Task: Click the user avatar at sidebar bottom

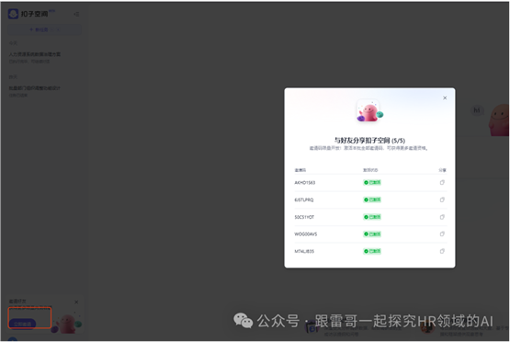Action: (x=12, y=339)
